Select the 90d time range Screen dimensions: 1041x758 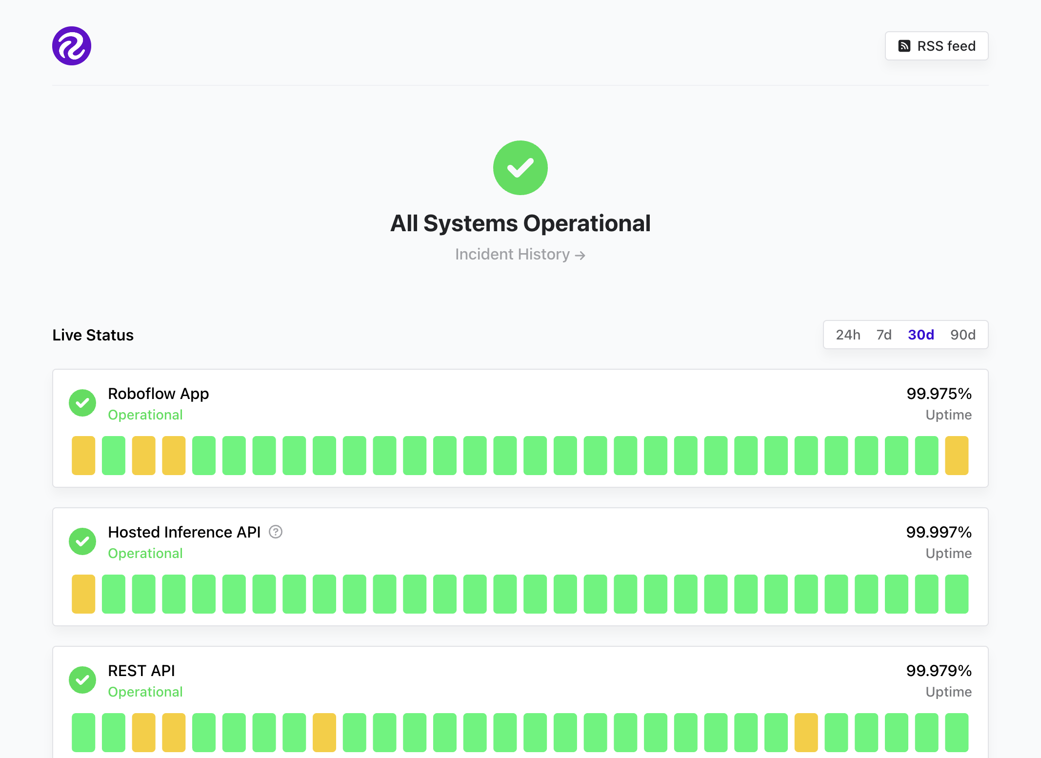[962, 335]
